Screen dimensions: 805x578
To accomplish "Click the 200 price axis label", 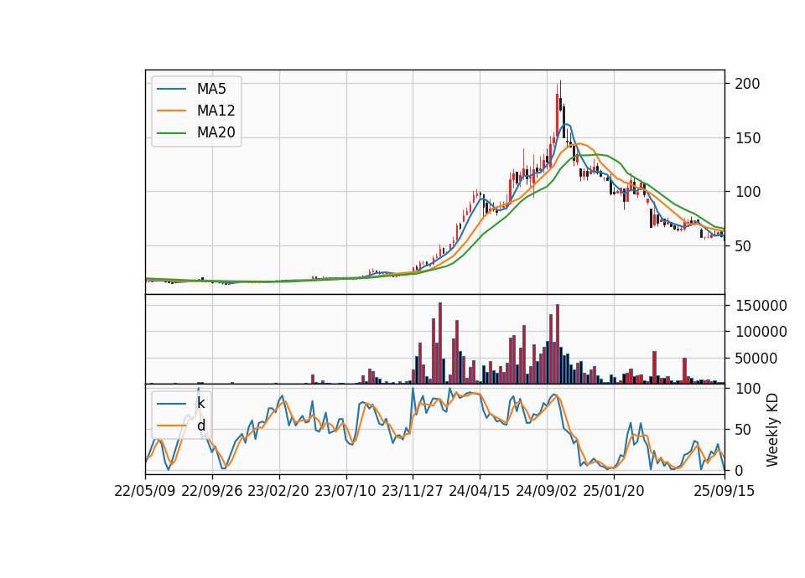I will 747,84.
